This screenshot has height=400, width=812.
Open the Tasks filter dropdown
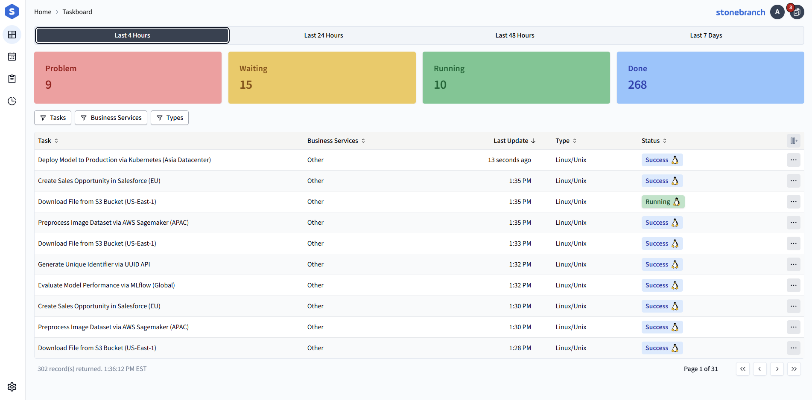[53, 118]
